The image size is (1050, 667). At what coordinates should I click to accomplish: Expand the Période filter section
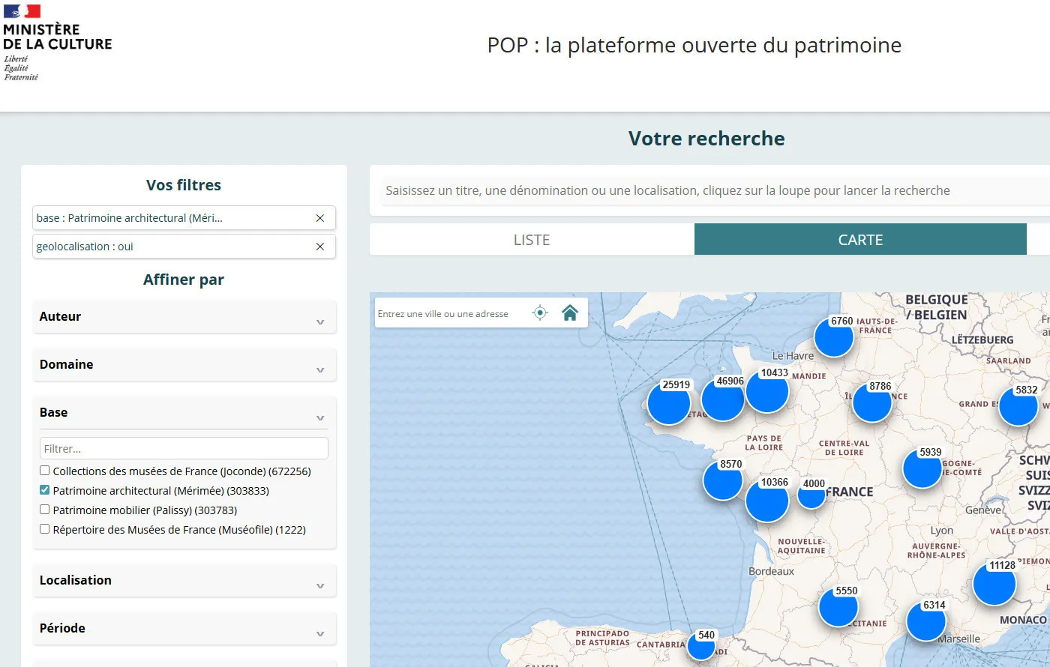tap(184, 629)
